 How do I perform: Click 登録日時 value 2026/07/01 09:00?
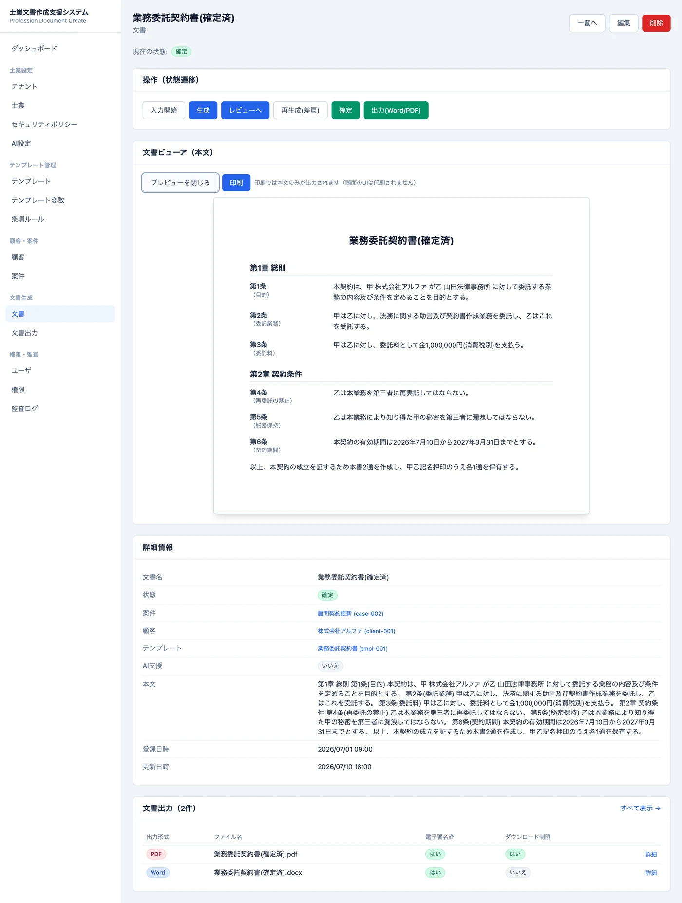[345, 750]
